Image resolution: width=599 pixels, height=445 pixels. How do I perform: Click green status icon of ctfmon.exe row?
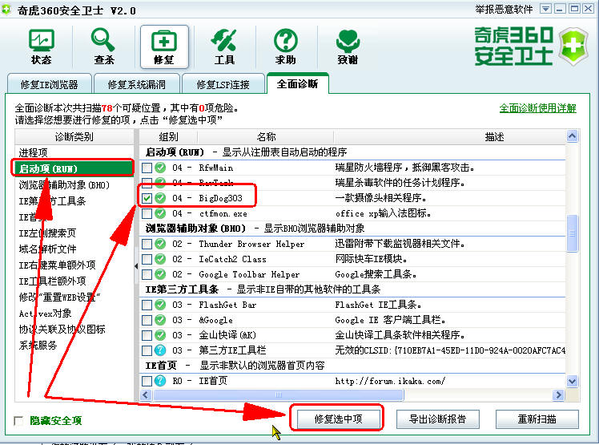[160, 213]
